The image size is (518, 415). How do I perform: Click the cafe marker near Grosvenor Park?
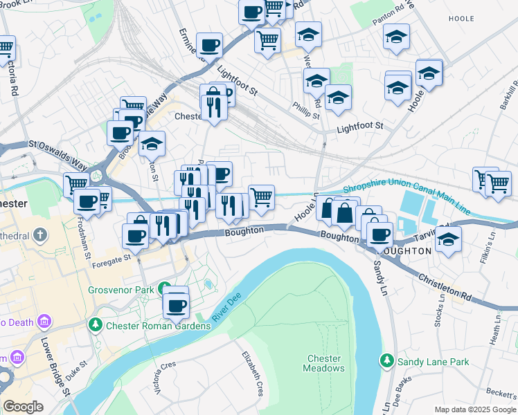tap(176, 307)
